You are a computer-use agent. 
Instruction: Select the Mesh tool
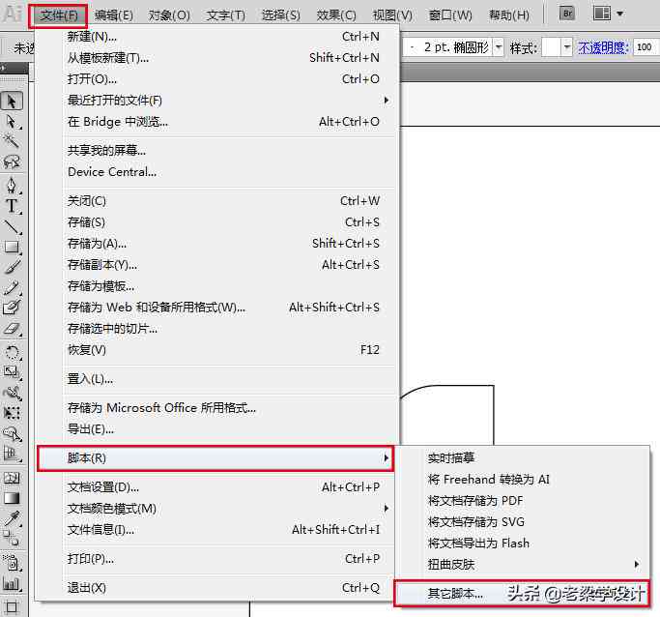pos(12,478)
